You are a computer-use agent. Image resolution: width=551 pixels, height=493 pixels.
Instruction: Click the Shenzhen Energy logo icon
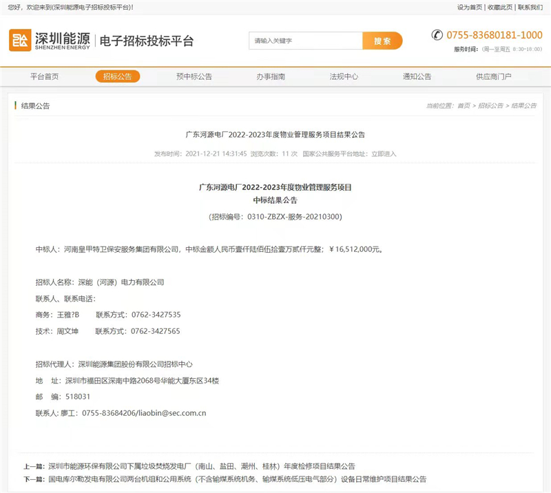pos(20,40)
